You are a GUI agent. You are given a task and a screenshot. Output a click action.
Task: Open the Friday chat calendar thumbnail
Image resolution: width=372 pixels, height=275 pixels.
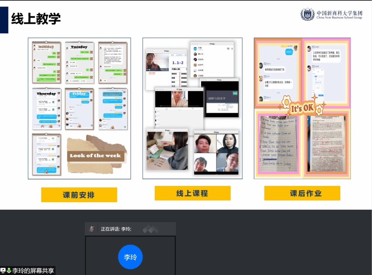click(80, 109)
